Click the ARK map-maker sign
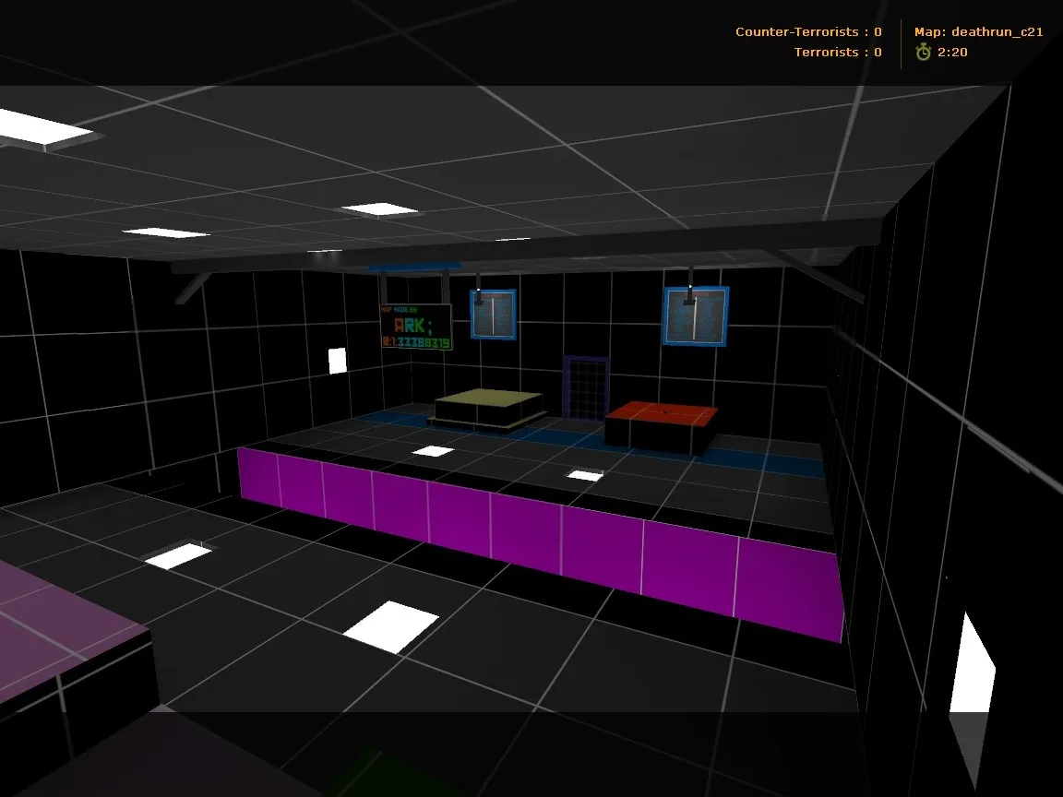 click(415, 327)
